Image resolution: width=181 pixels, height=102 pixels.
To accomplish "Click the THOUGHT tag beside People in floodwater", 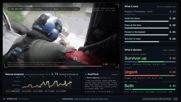I will pos(150,12).
